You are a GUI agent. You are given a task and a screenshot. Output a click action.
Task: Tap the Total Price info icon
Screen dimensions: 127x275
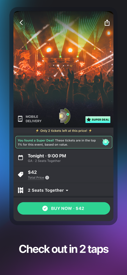point(47,177)
